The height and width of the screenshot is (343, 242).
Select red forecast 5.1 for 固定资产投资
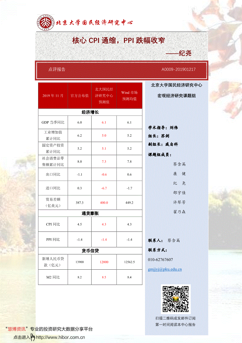[x=104, y=148]
